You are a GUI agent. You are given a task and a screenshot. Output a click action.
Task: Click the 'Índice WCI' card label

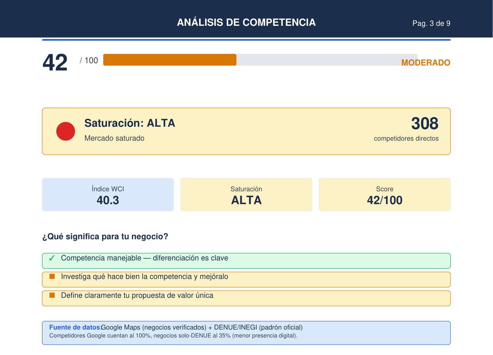click(108, 189)
